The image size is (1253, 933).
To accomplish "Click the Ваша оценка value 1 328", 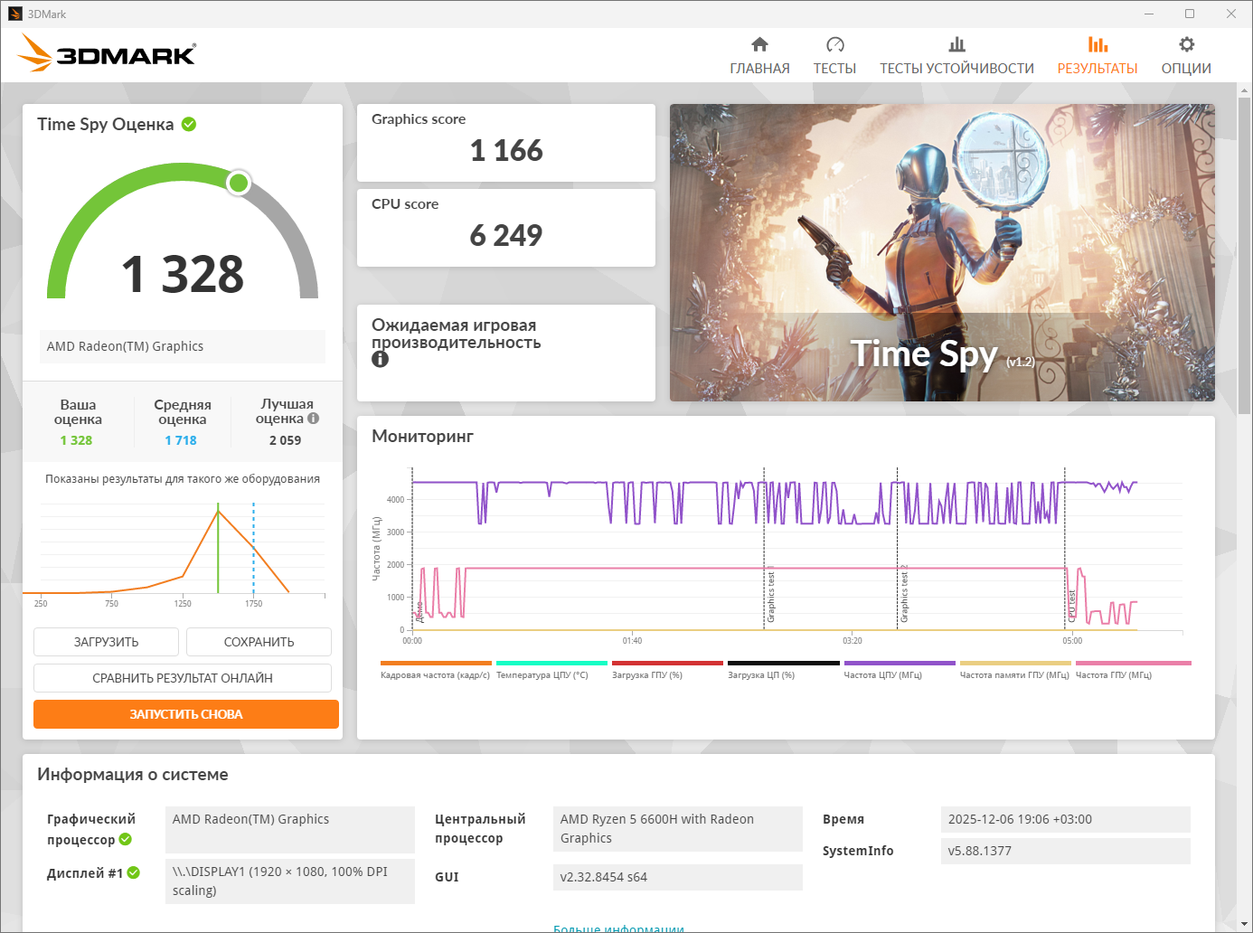I will tap(77, 440).
